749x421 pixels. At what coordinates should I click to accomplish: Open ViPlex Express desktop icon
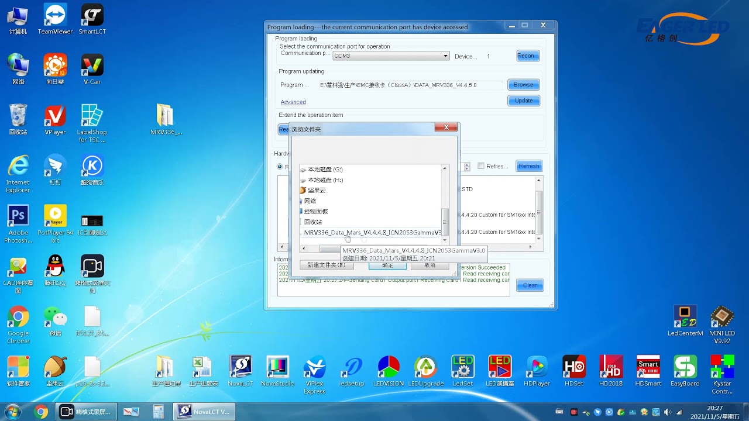click(314, 375)
